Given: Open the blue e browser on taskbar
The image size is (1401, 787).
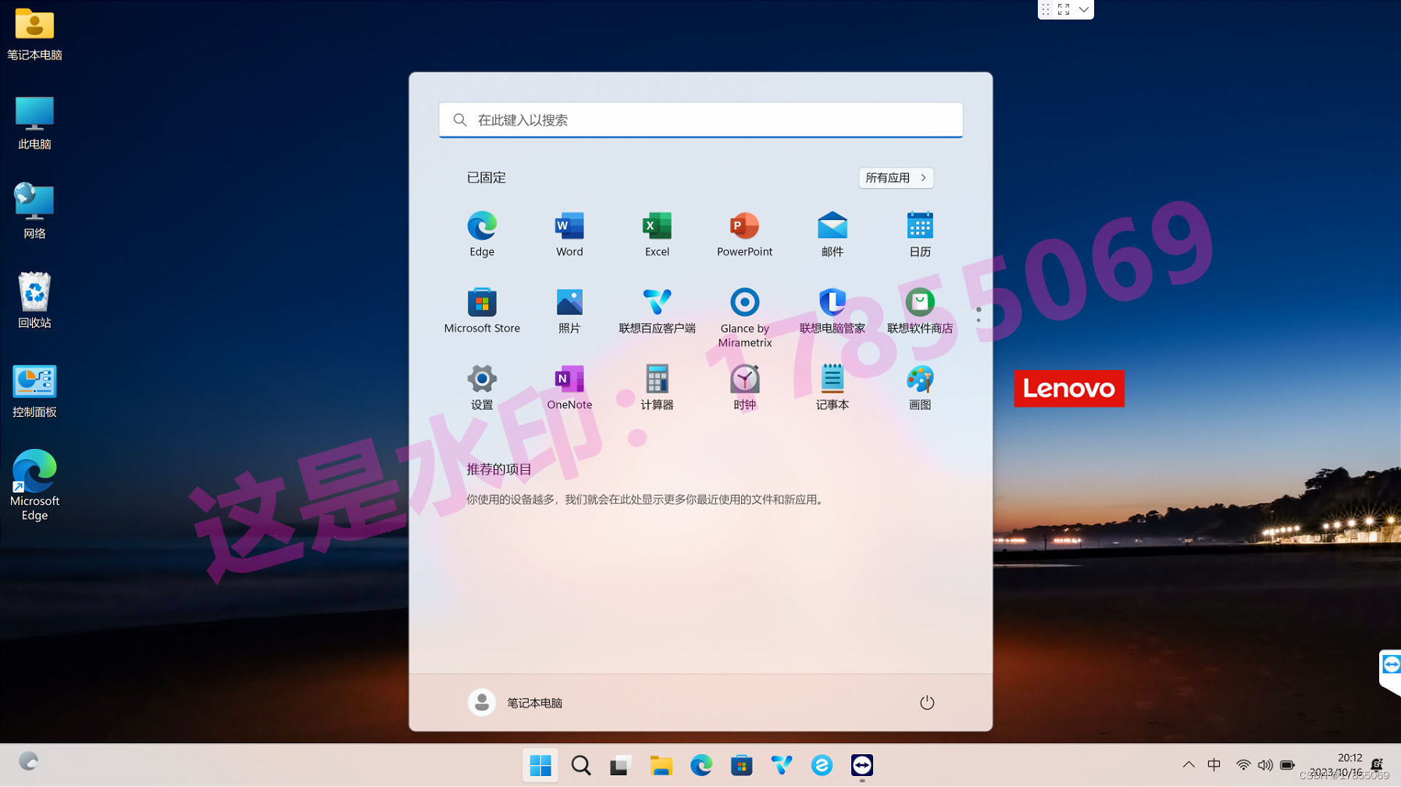Looking at the screenshot, I should [x=822, y=765].
